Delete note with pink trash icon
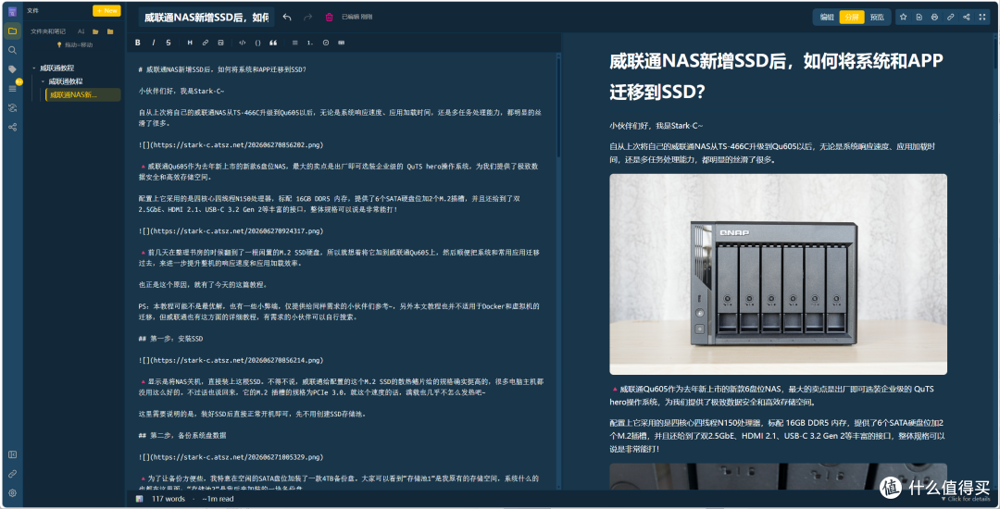1000x509 pixels. click(x=329, y=18)
